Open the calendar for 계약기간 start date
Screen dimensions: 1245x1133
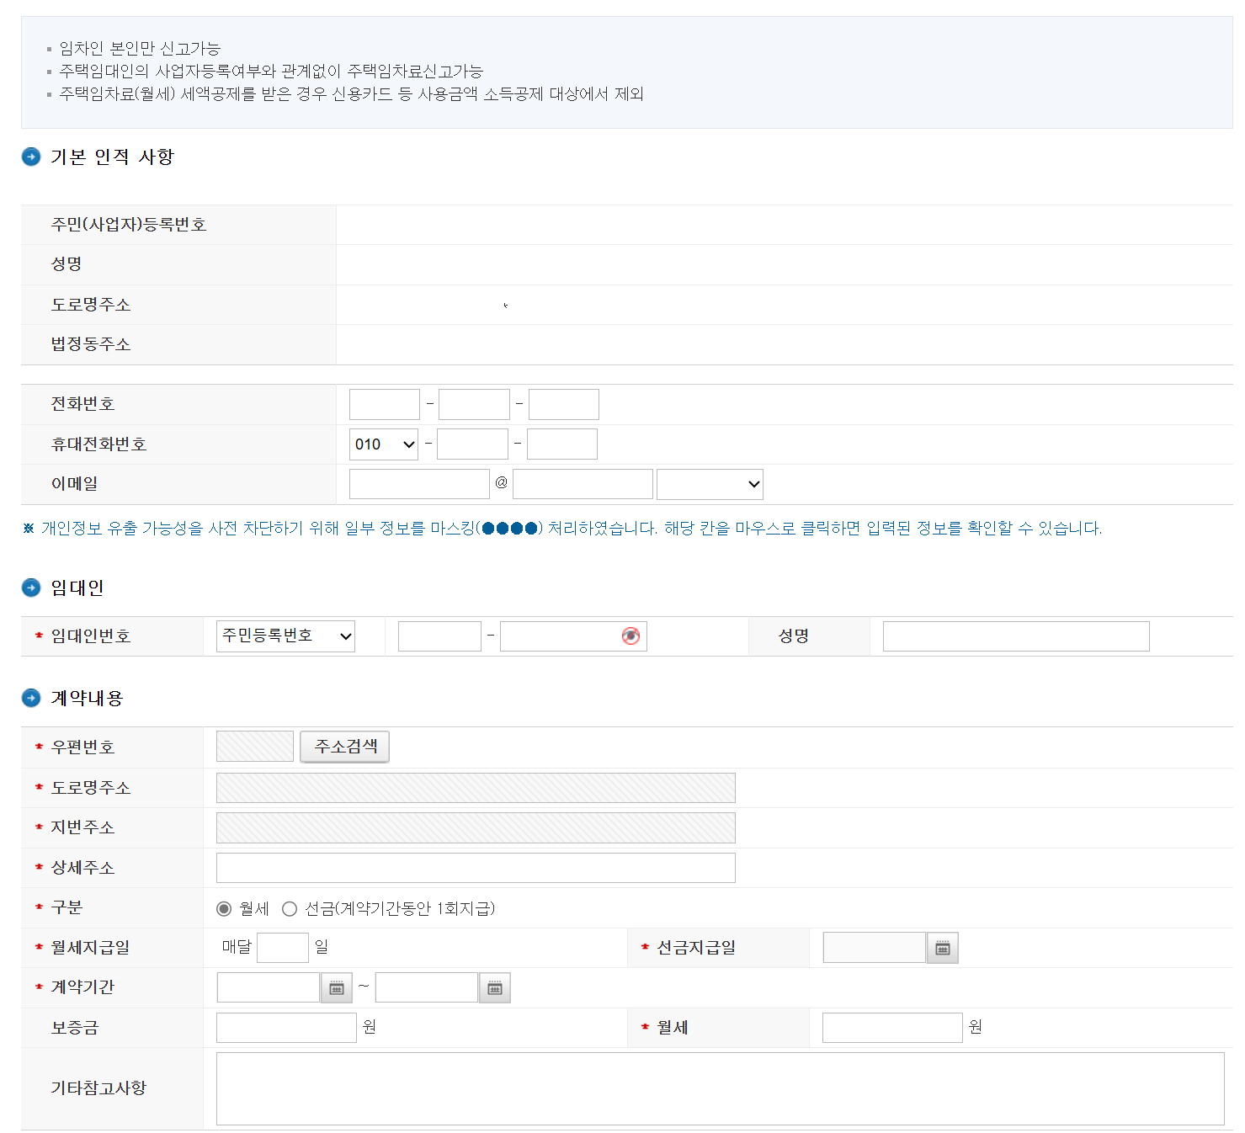(x=336, y=987)
